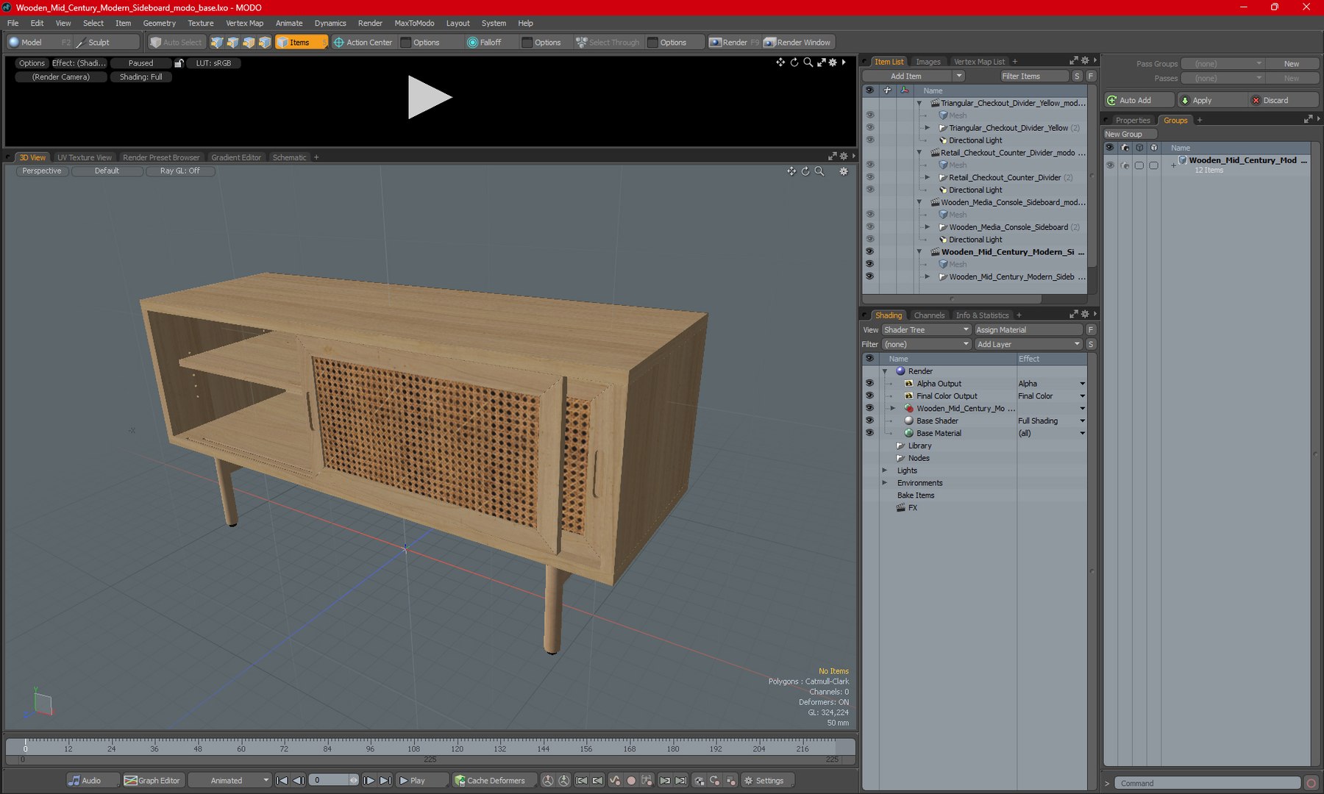
Task: Go to first frame in transport
Action: pyautogui.click(x=282, y=781)
